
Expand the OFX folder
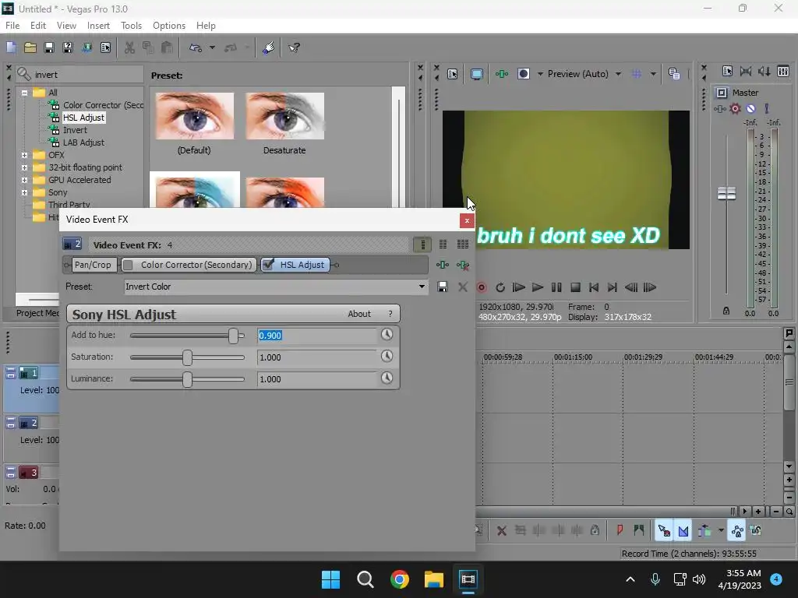[x=24, y=155]
